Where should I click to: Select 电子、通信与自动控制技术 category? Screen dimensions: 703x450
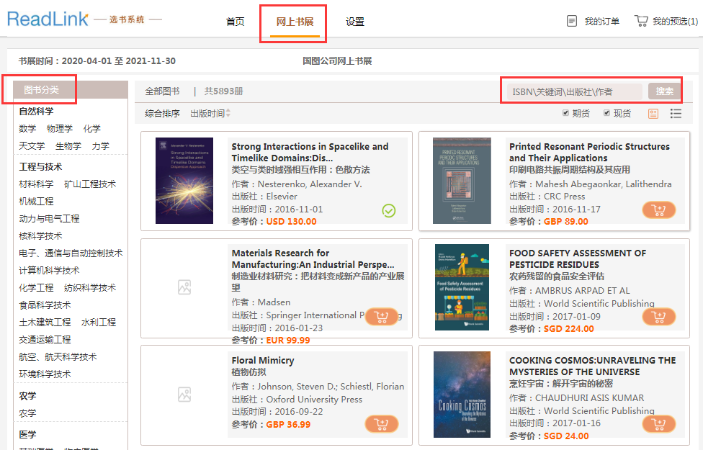(x=71, y=253)
